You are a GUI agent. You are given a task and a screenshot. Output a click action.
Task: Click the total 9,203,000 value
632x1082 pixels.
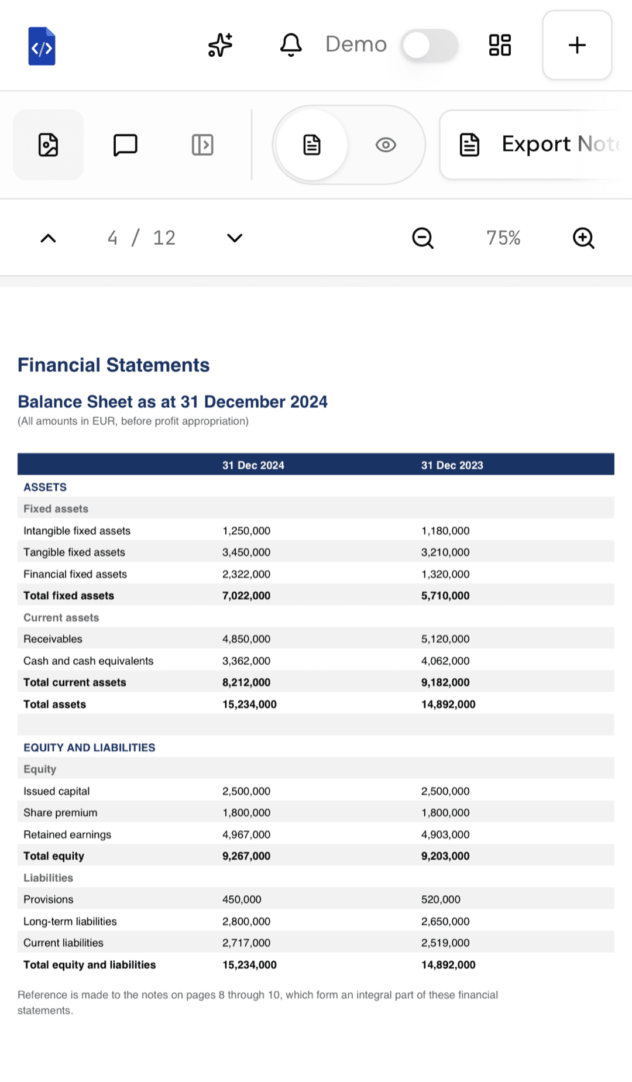445,856
